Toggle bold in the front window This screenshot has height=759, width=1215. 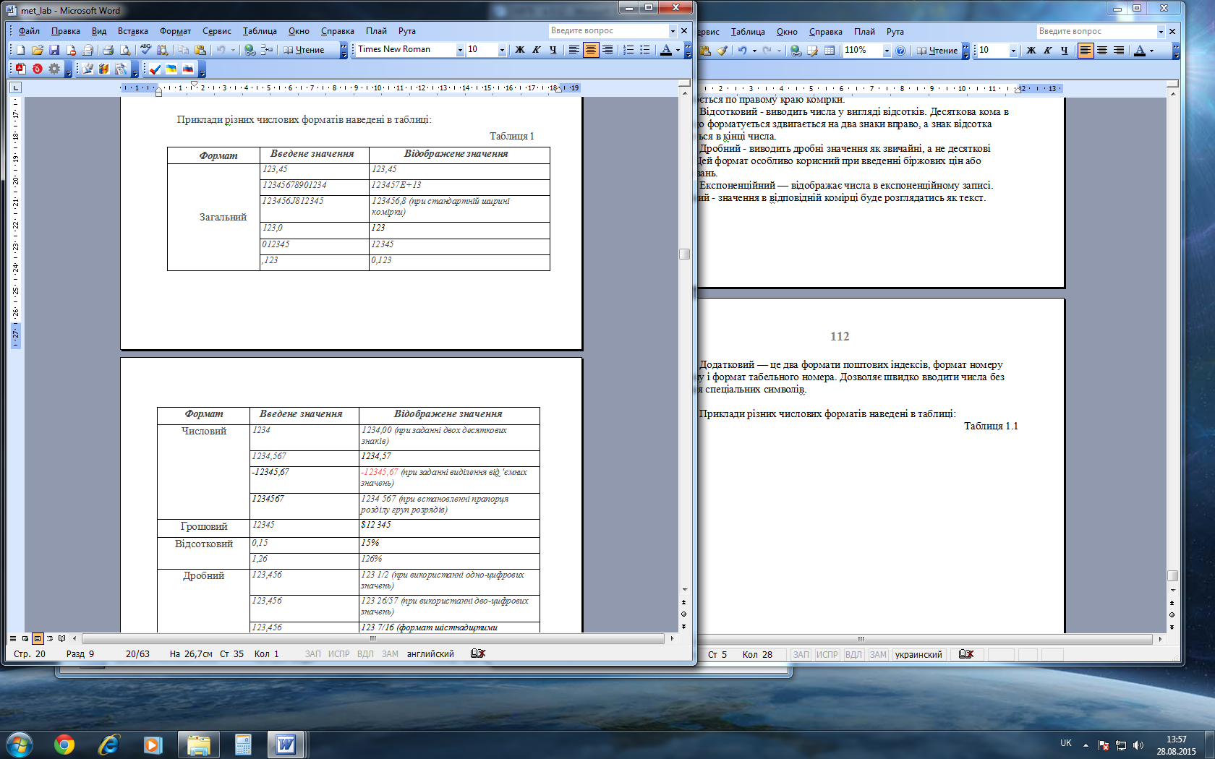click(x=519, y=50)
